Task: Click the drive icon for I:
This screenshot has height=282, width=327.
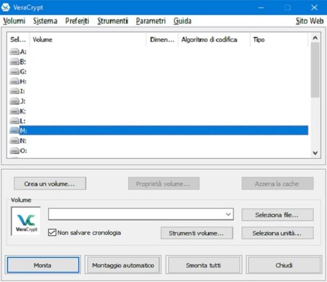Action: click(x=14, y=91)
